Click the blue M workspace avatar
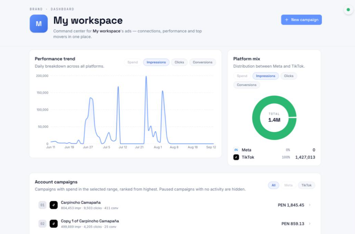The image size is (355, 234). (39, 23)
